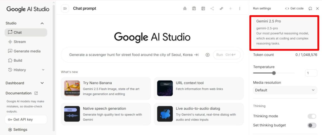Click the share prompt icon

[212, 8]
